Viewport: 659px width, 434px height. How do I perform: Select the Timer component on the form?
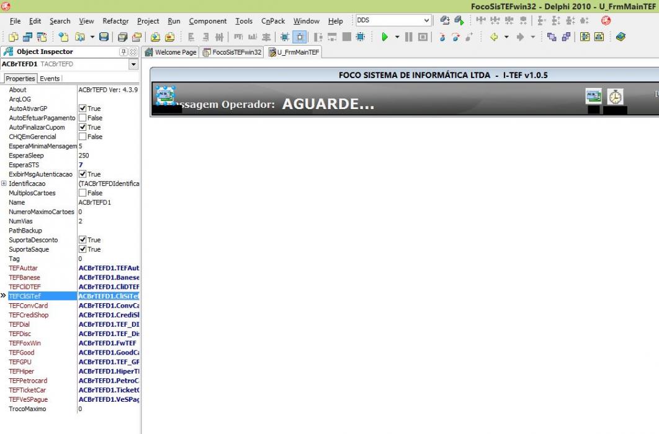point(615,97)
